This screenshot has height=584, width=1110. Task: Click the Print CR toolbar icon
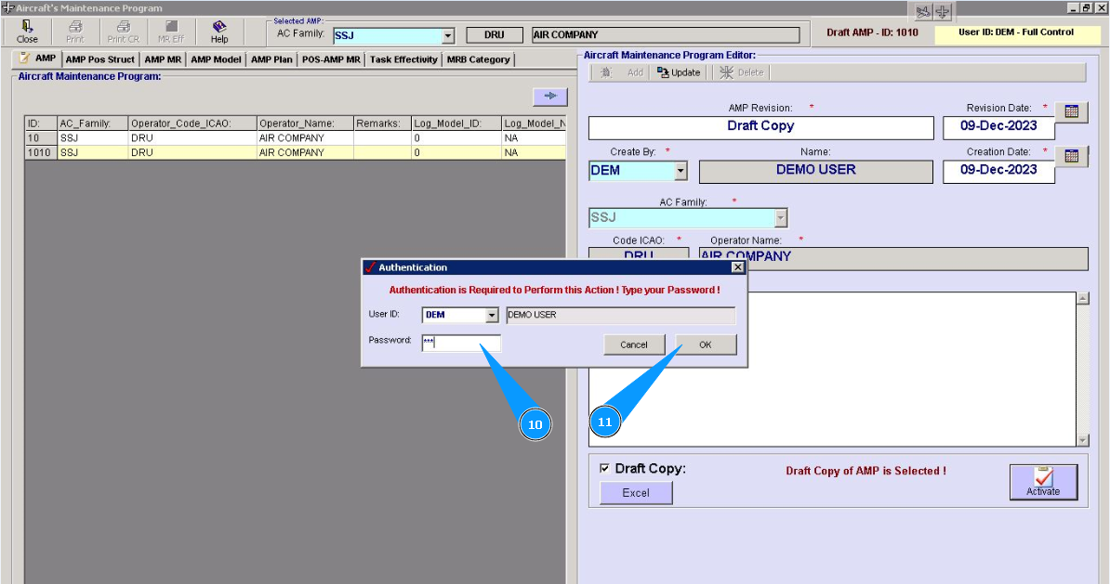[123, 32]
